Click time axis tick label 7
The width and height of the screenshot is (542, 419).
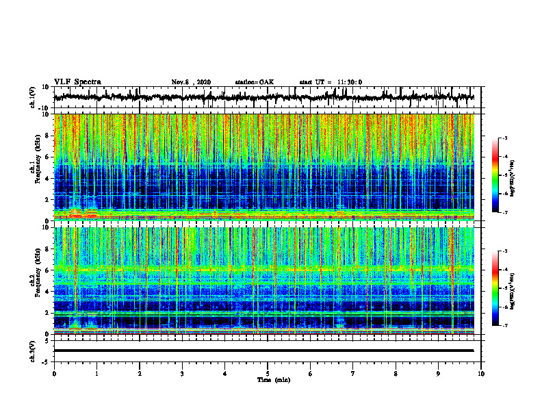click(x=353, y=374)
